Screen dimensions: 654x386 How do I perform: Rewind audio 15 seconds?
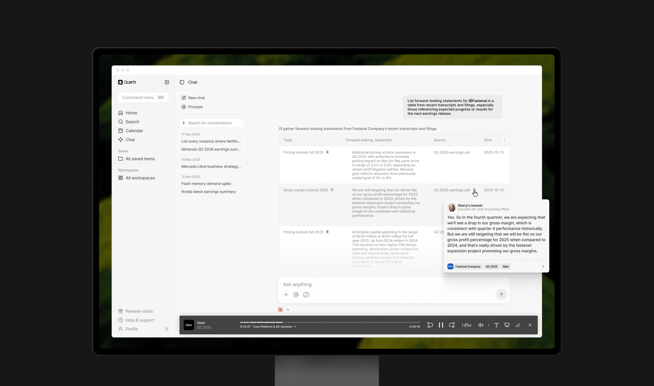coord(430,325)
